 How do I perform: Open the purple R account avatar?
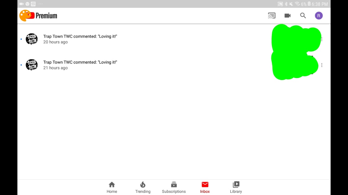coord(319,16)
